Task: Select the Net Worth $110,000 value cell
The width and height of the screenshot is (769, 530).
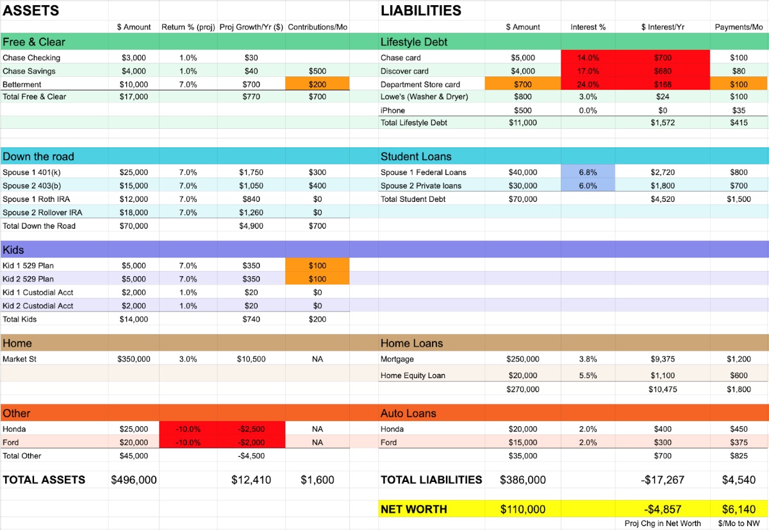Action: [x=523, y=509]
